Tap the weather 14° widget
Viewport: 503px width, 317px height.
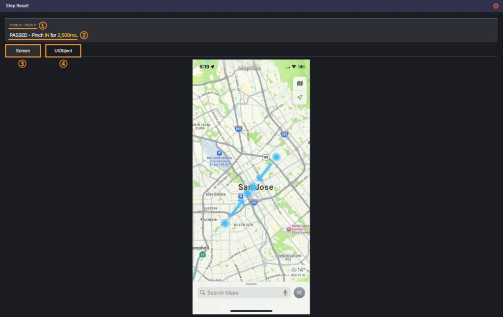pyautogui.click(x=298, y=272)
